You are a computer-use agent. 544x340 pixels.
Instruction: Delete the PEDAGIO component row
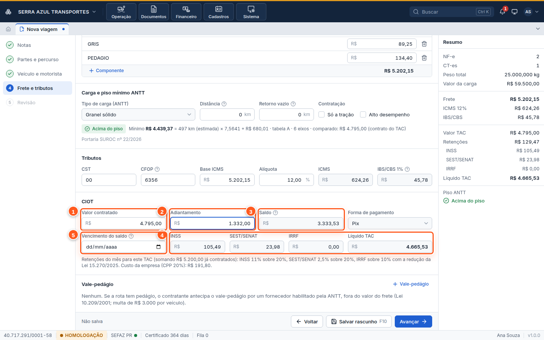click(x=424, y=58)
